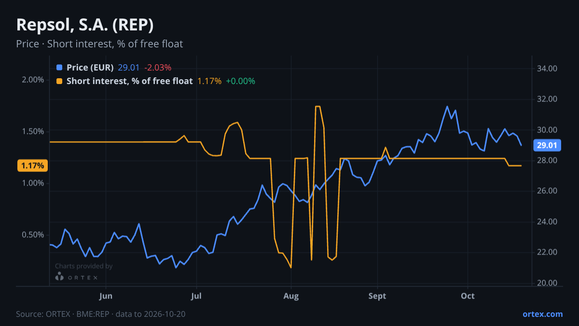Open the ortex.com link
The width and height of the screenshot is (579, 326).
coord(543,314)
